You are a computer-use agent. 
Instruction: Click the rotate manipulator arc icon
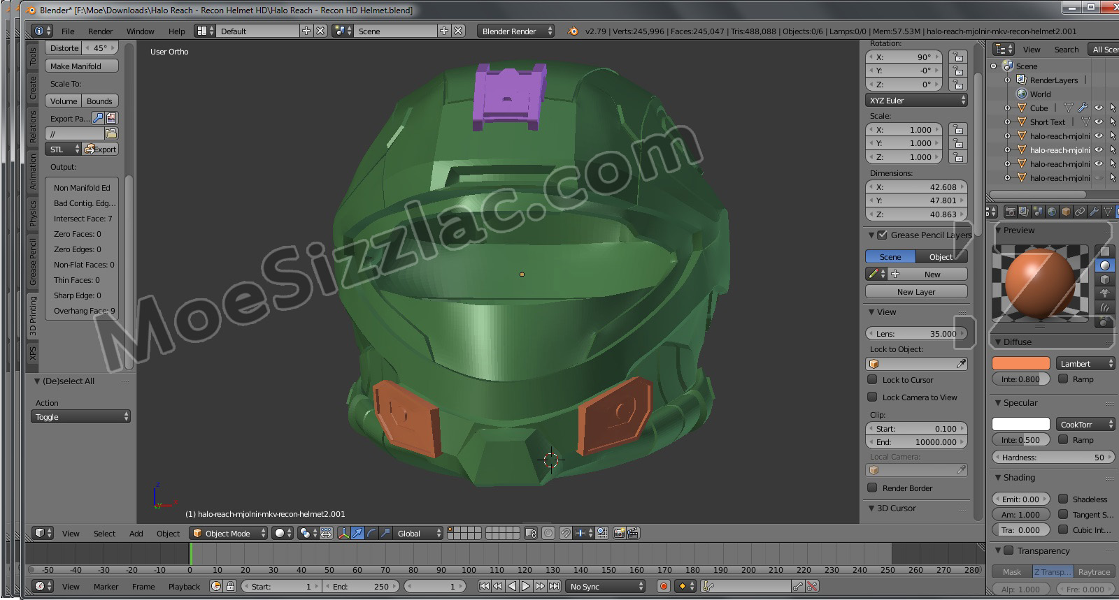[x=371, y=533]
